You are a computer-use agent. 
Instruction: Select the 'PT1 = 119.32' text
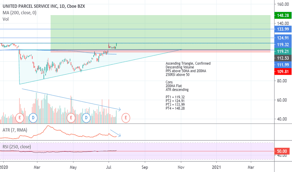click(175, 97)
